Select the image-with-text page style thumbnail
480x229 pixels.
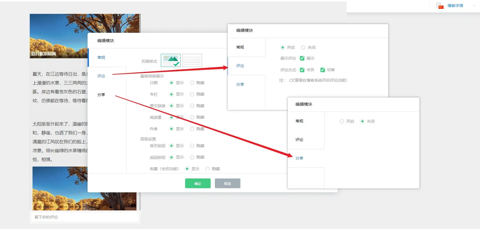click(x=170, y=60)
